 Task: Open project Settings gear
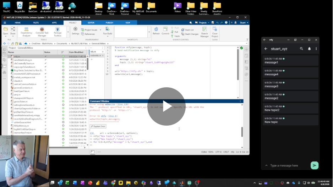(75, 31)
